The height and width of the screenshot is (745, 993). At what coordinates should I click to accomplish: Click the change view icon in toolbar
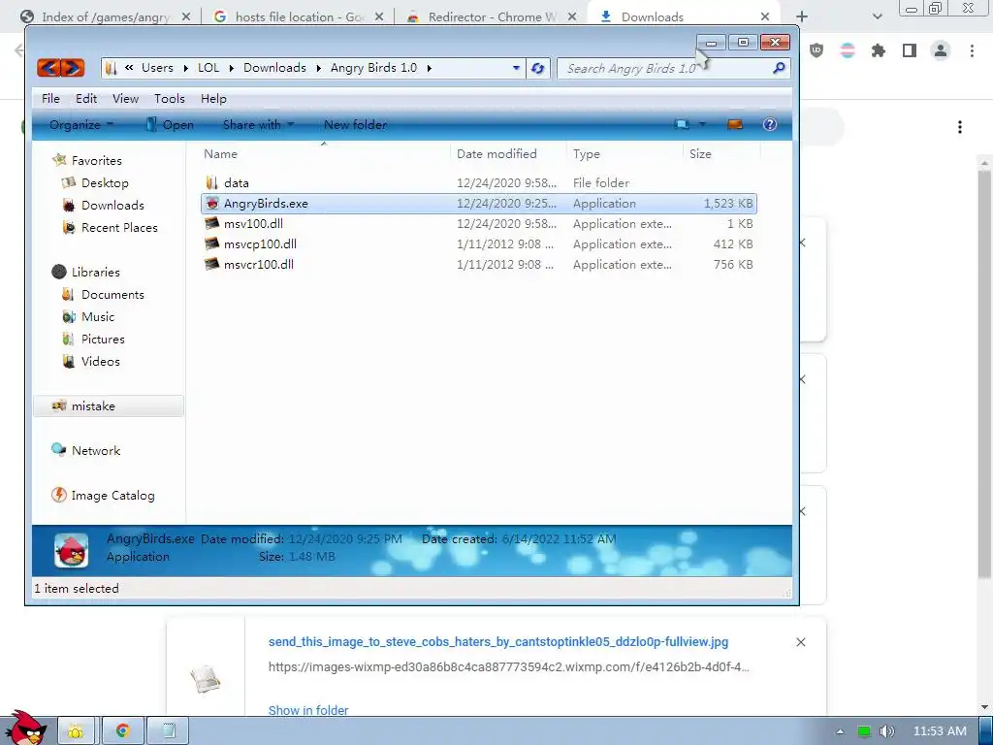coord(682,124)
